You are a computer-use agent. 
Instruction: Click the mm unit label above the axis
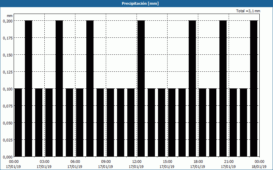[x=10, y=16]
